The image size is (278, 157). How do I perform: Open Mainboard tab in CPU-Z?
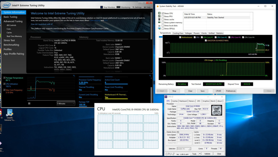pos(183,101)
